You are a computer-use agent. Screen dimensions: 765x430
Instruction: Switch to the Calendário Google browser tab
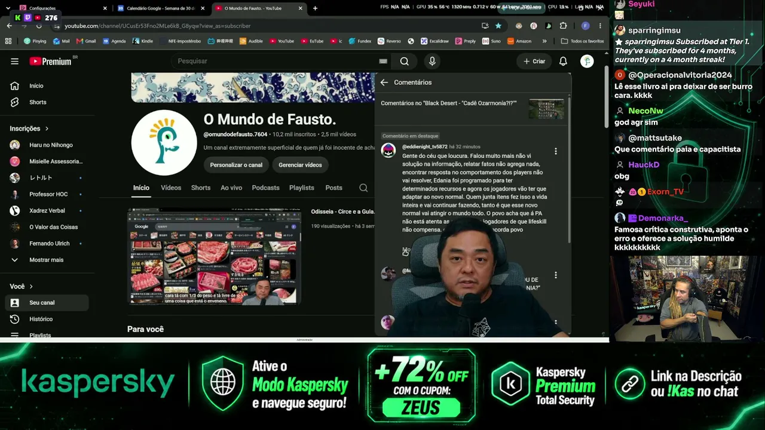pyautogui.click(x=161, y=8)
